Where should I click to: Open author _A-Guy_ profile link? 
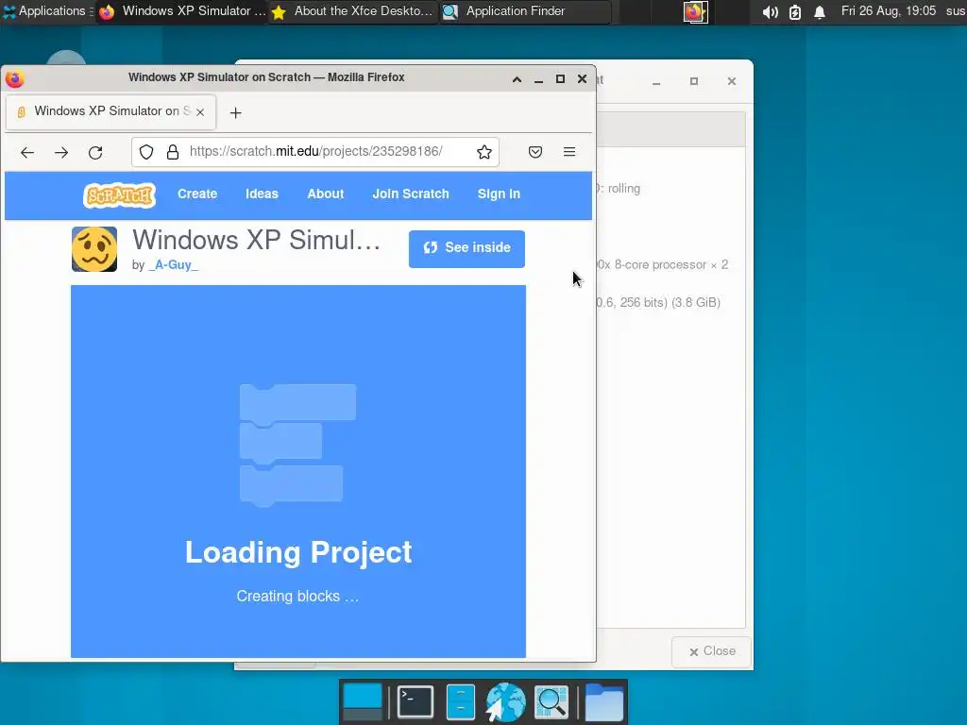pyautogui.click(x=174, y=265)
